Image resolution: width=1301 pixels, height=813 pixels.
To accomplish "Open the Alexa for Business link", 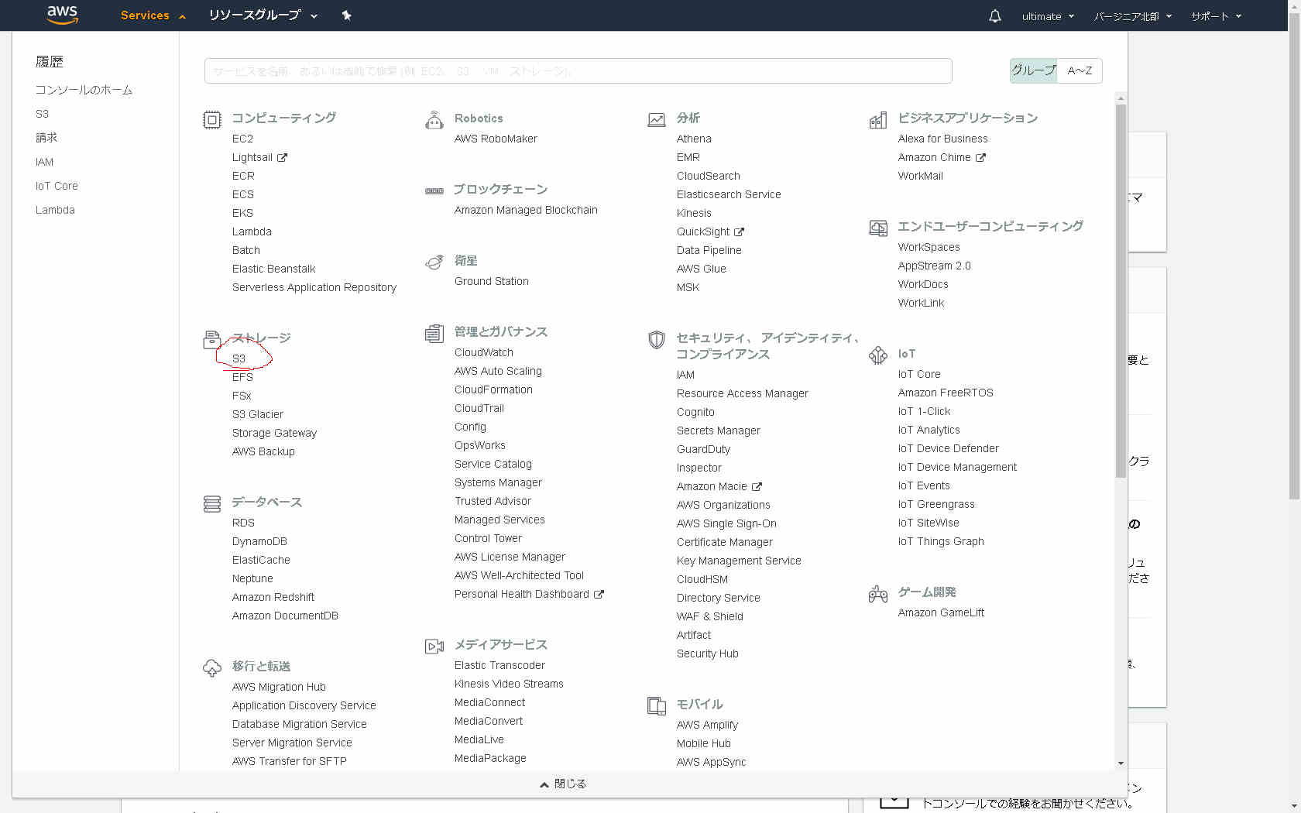I will click(x=943, y=139).
